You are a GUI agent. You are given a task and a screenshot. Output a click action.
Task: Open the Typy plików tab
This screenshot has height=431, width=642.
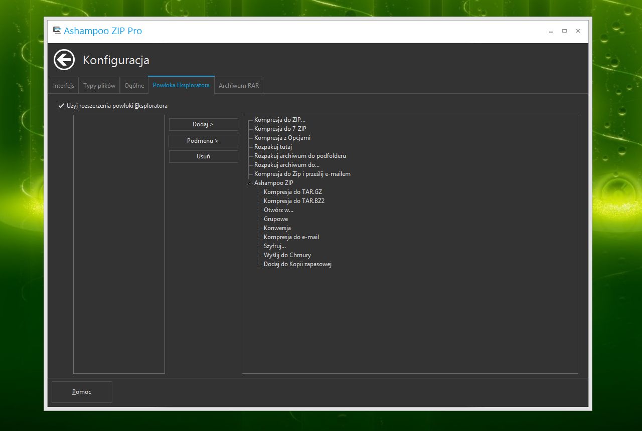pos(99,86)
